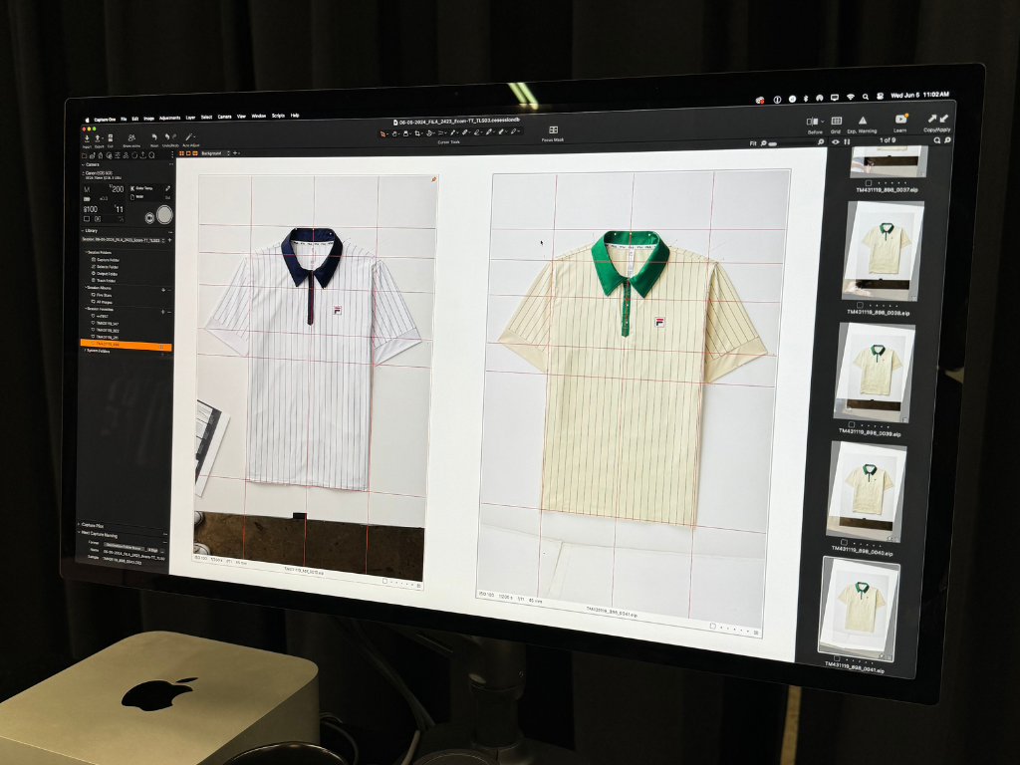Expand the Capture Pilot panel
This screenshot has width=1020, height=765.
(x=79, y=524)
